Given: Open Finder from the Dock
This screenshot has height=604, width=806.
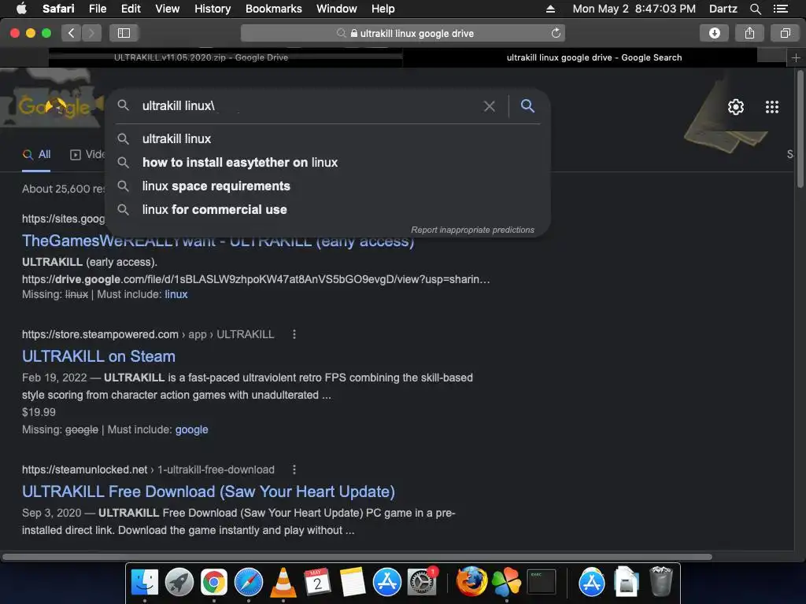Looking at the screenshot, I should (145, 583).
